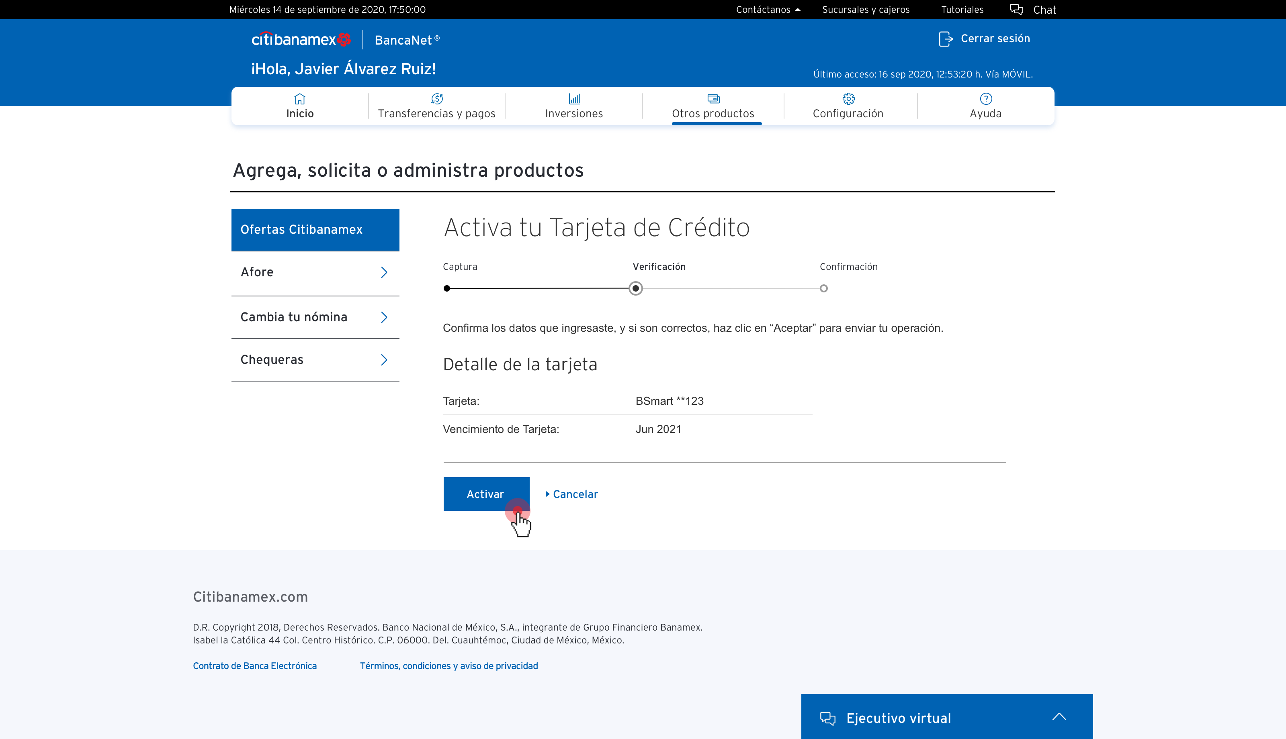Click the Citibanamex.com footer heading

pos(250,597)
